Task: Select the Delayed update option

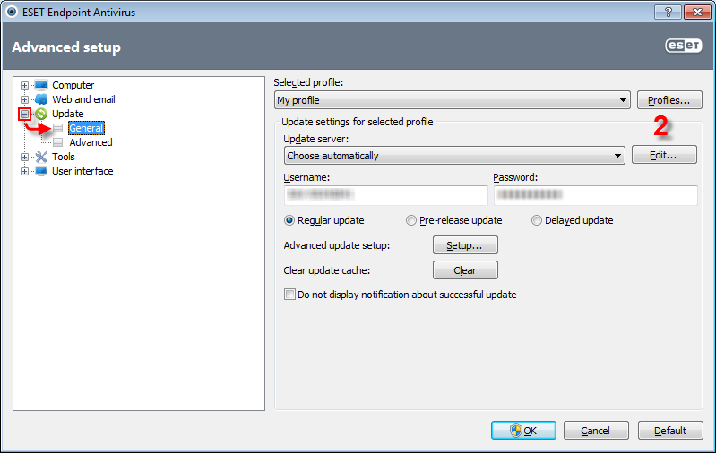Action: [537, 220]
